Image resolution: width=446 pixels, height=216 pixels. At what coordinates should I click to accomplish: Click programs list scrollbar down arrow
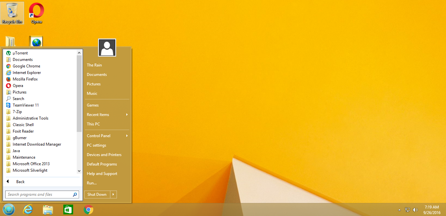[x=79, y=171]
